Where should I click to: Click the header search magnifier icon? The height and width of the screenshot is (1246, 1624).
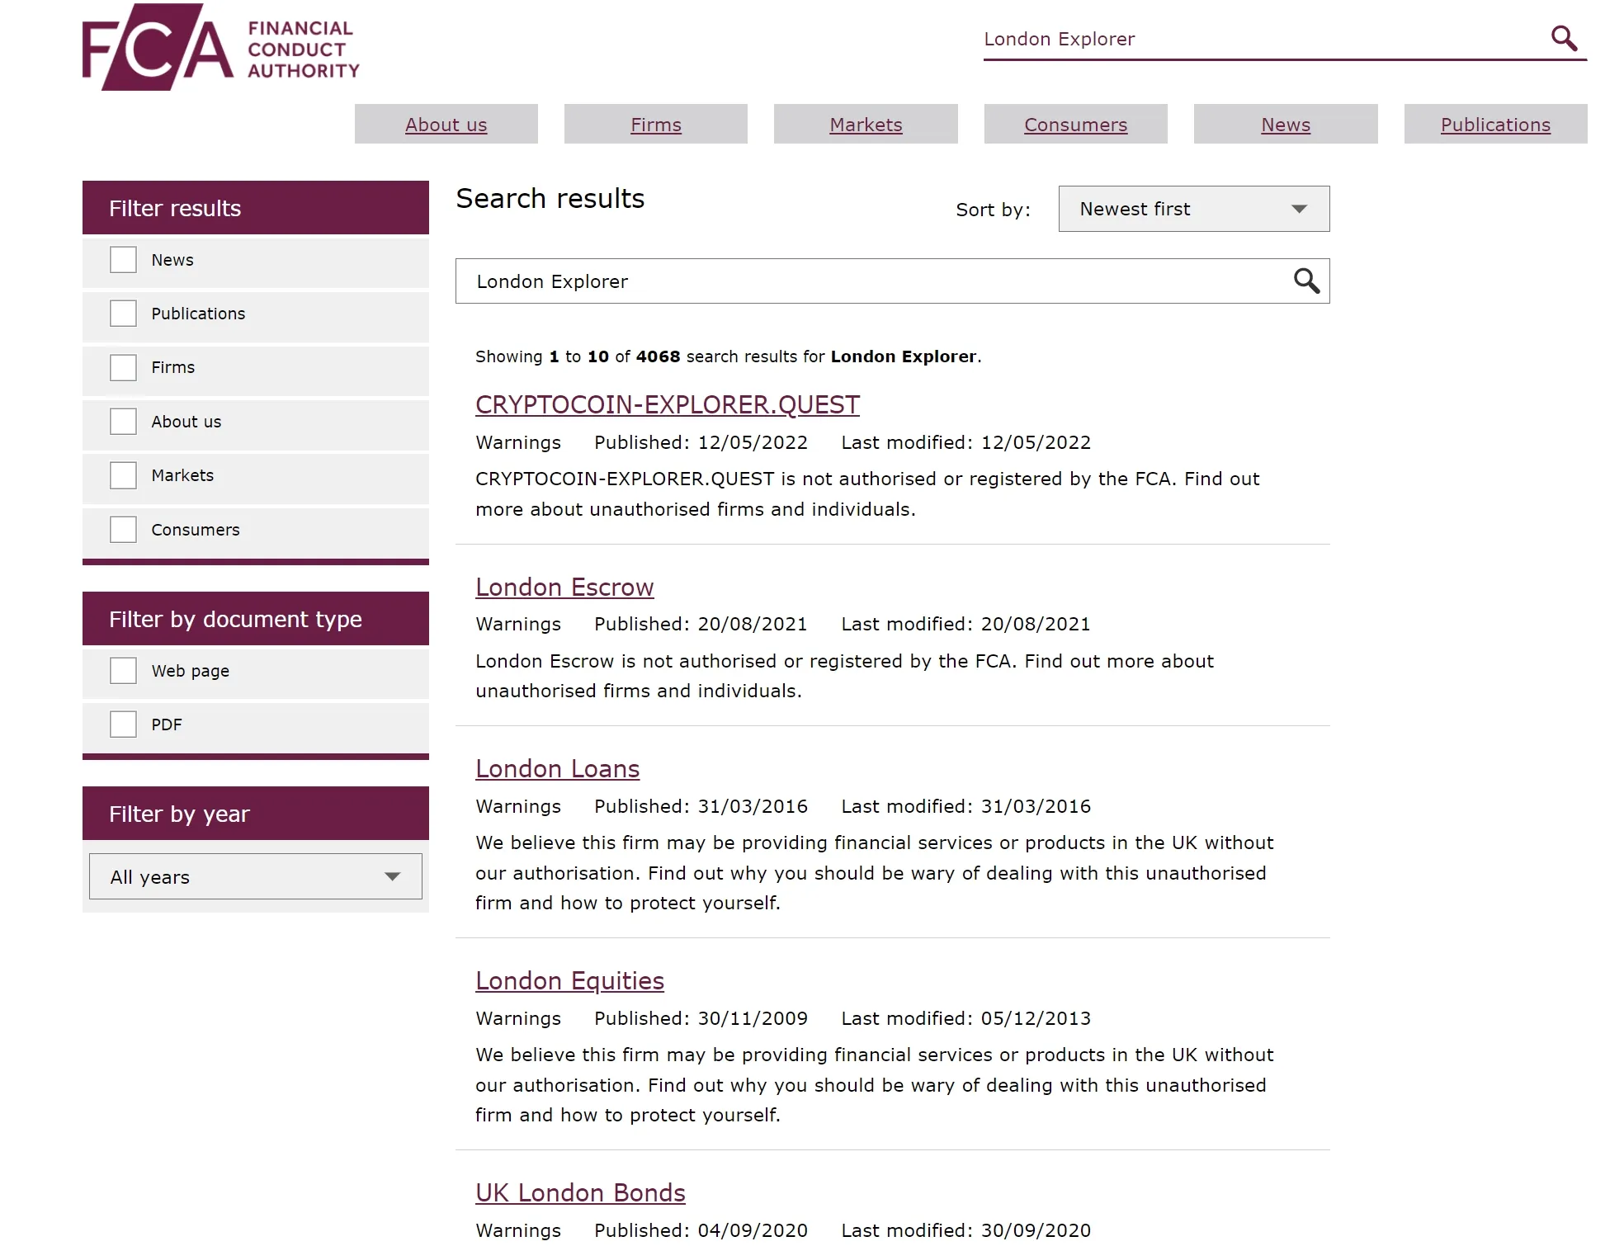coord(1564,39)
